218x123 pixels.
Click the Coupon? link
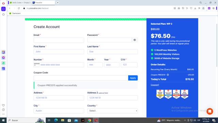155,85
